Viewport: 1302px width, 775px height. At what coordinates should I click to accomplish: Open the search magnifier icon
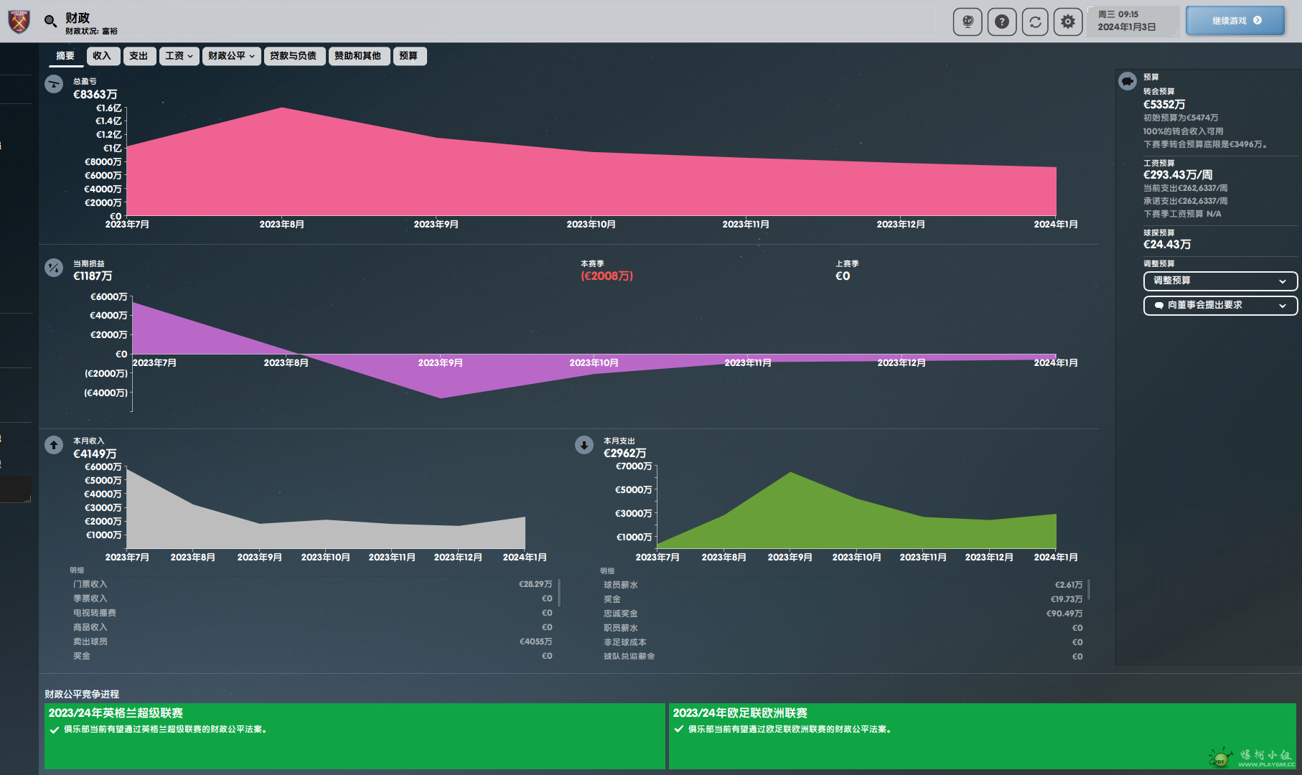pyautogui.click(x=50, y=22)
